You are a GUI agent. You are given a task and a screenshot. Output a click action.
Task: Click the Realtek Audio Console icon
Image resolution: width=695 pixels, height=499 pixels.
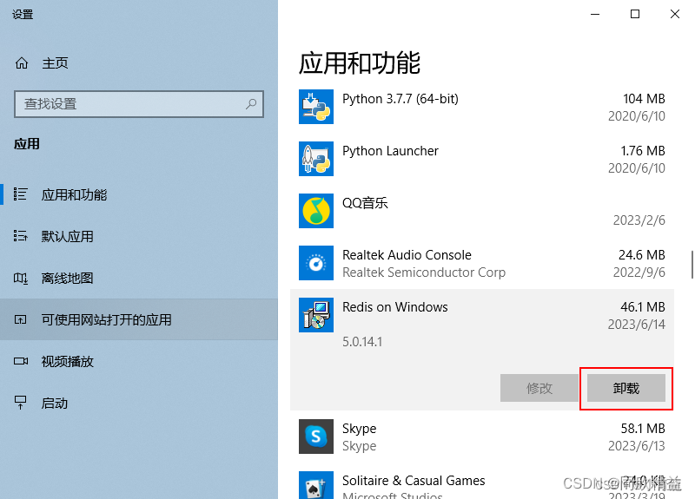[316, 263]
